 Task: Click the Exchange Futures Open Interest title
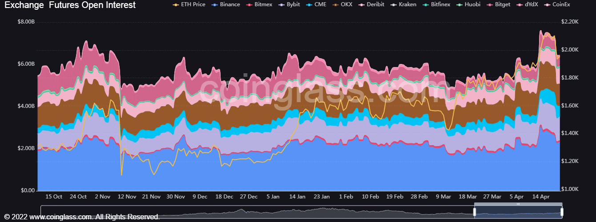(x=70, y=5)
